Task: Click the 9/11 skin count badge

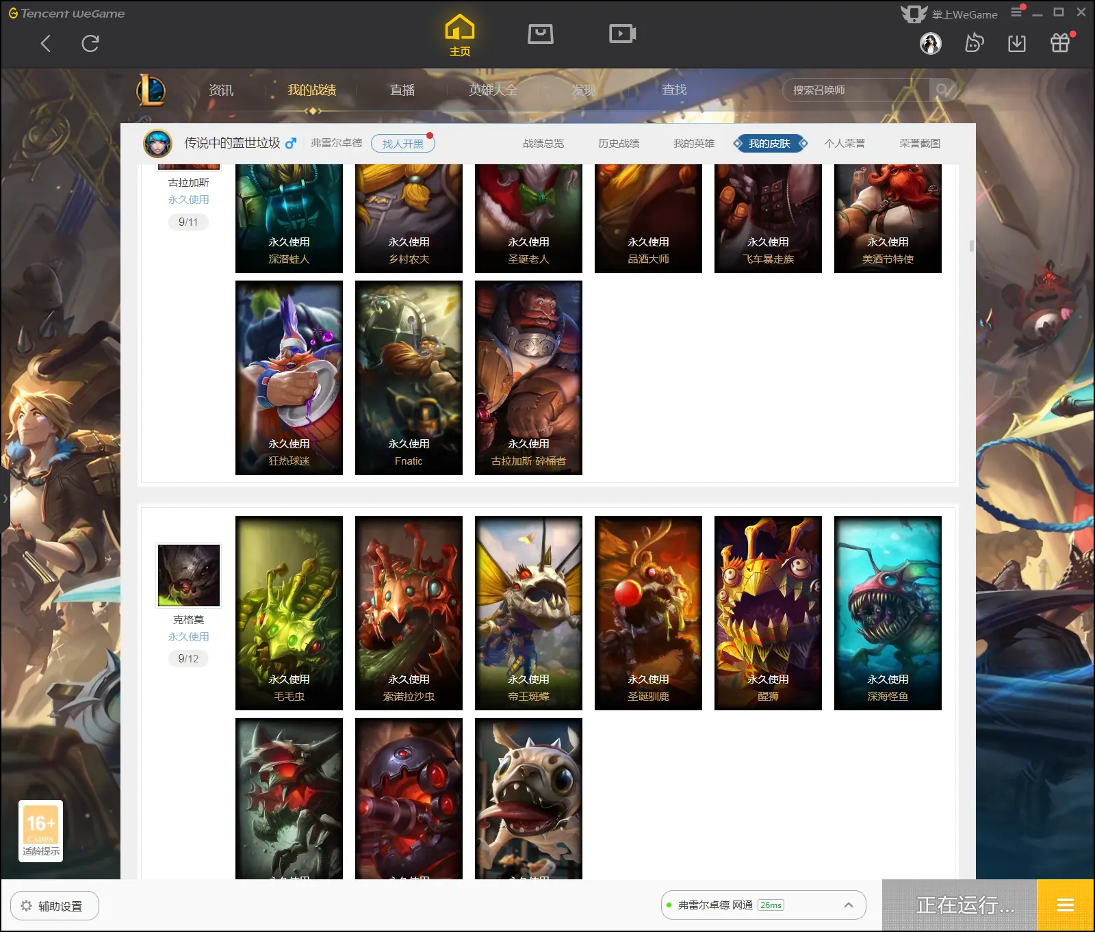Action: (x=188, y=222)
